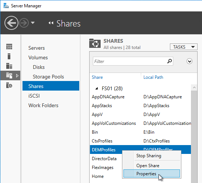Image resolution: width=202 pixels, height=183 pixels.
Task: Open the Disks page
Action: [39, 67]
